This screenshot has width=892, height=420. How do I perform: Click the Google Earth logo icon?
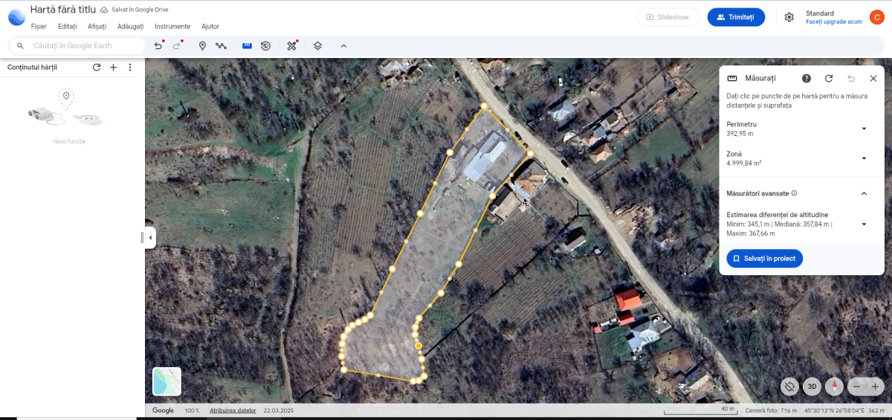click(x=16, y=16)
